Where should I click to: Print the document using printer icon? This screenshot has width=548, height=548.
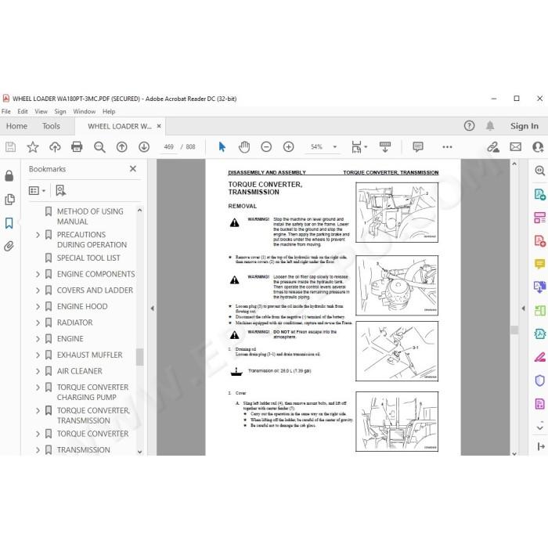[x=77, y=147]
